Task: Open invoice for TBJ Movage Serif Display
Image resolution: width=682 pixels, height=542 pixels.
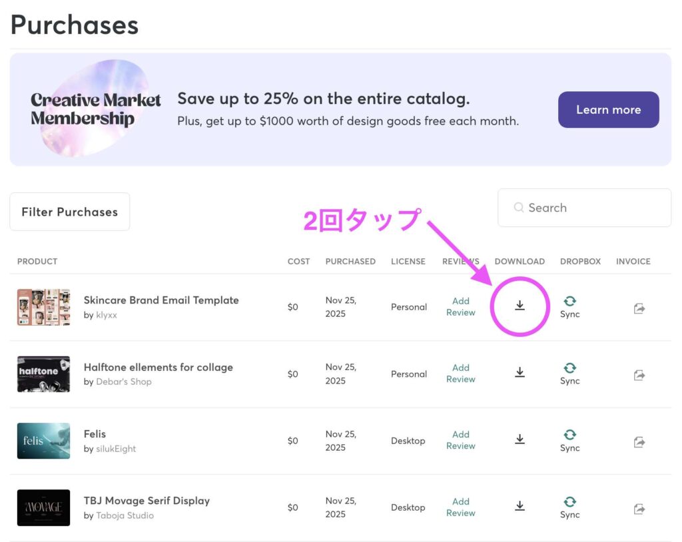Action: point(639,509)
